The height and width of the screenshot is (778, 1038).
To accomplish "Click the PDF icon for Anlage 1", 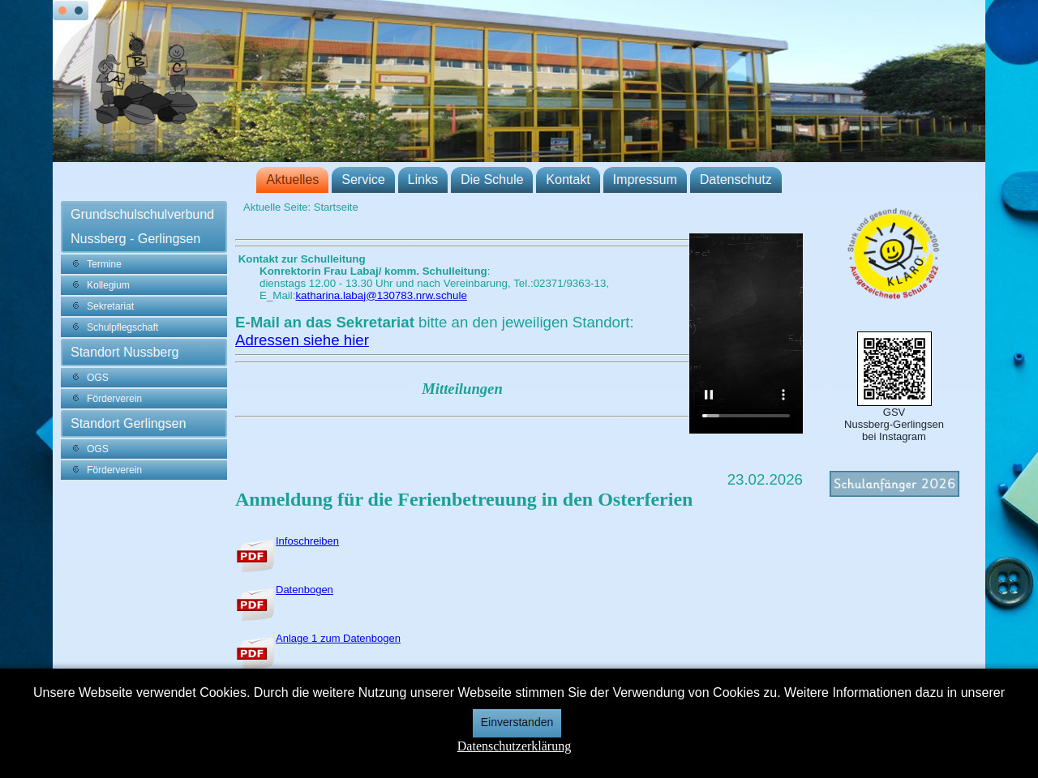I will (255, 652).
